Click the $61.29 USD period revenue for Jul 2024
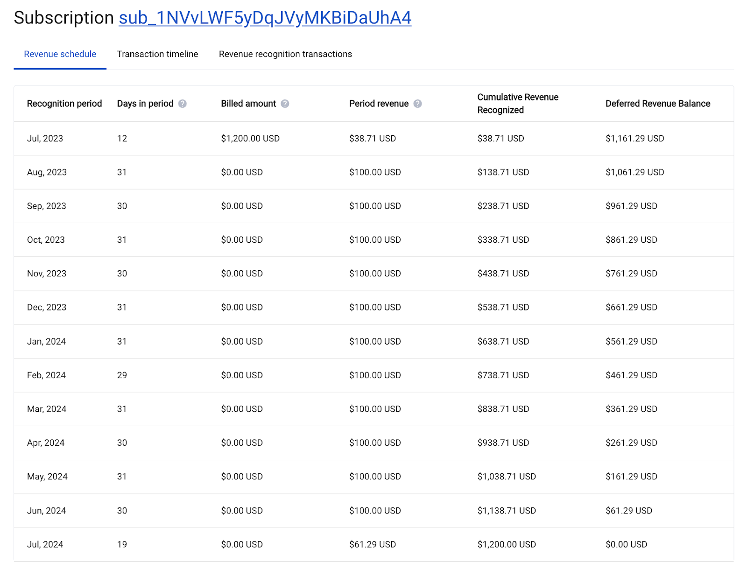This screenshot has width=747, height=570. tap(373, 544)
